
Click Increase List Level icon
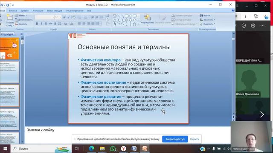97,17
